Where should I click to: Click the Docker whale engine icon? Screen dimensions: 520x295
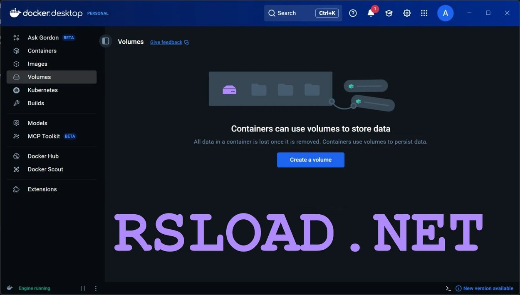10,288
